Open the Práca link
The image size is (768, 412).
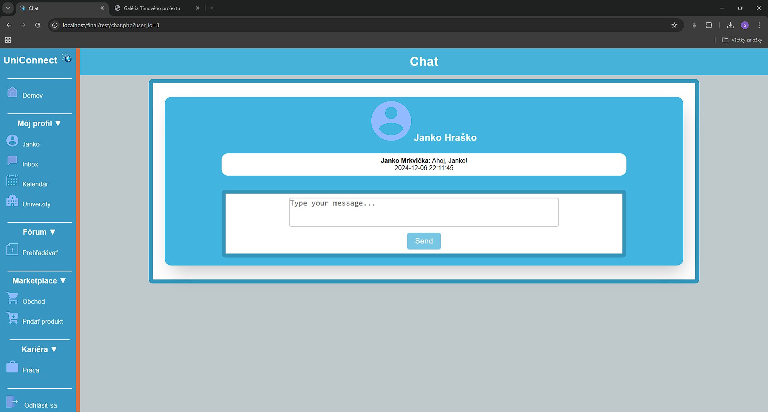coord(31,370)
